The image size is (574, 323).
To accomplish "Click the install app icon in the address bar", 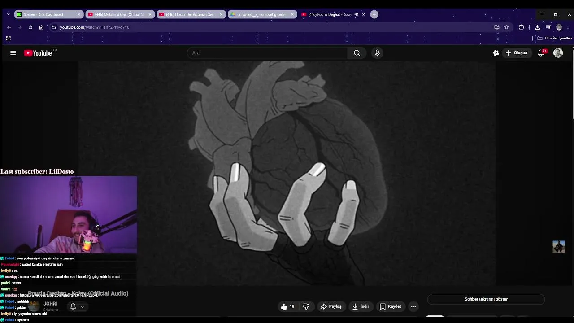I will [496, 27].
